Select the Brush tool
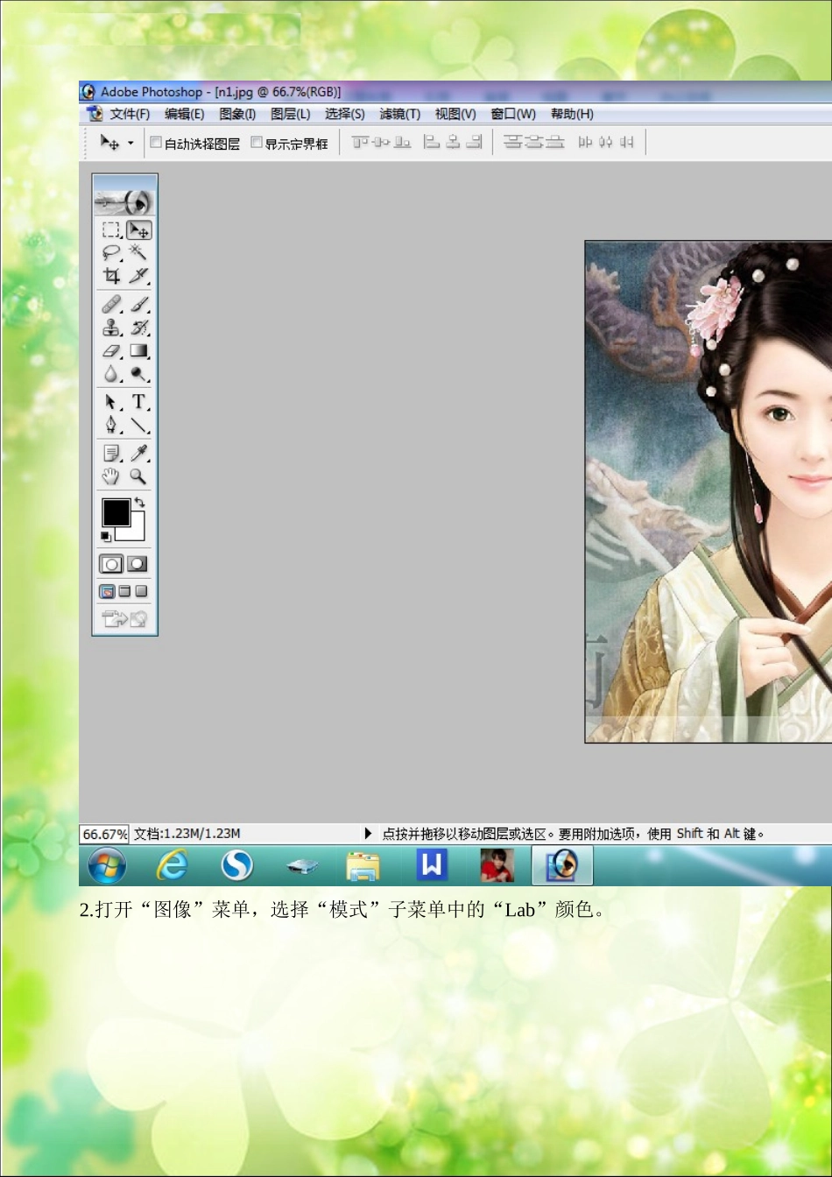Viewport: 832px width, 1177px height. pyautogui.click(x=138, y=306)
